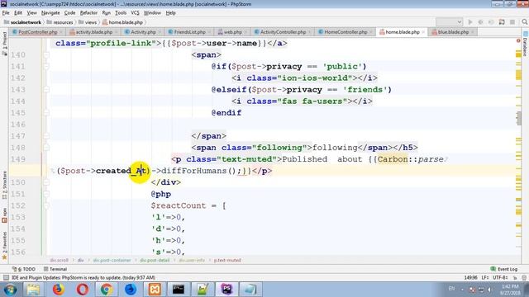Screen dimensions: 529x297
Task: Click the Stop square icon
Action: tap(512, 22)
